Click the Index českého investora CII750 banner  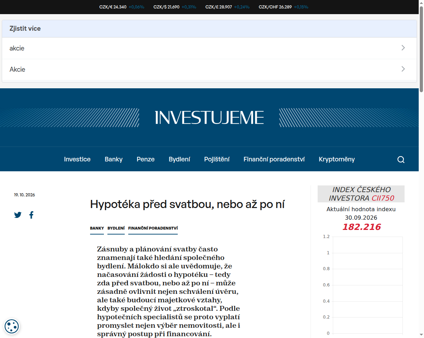point(361,194)
